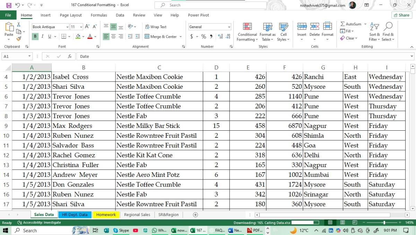Viewport: 416px width, 235px height.
Task: Open the Formulas ribbon tab
Action: 99,15
